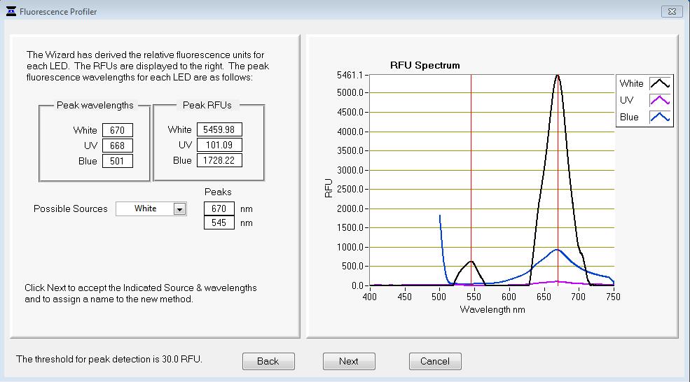The height and width of the screenshot is (382, 690).
Task: Click the White peak wavelength field
Action: point(117,130)
